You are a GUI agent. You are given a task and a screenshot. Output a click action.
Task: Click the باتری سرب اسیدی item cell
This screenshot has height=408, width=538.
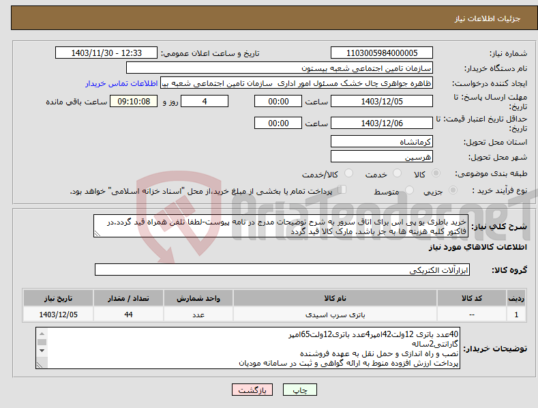(335, 315)
